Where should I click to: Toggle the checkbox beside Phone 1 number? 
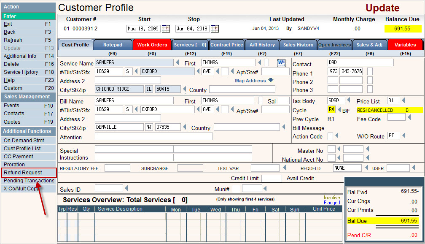tap(370, 71)
